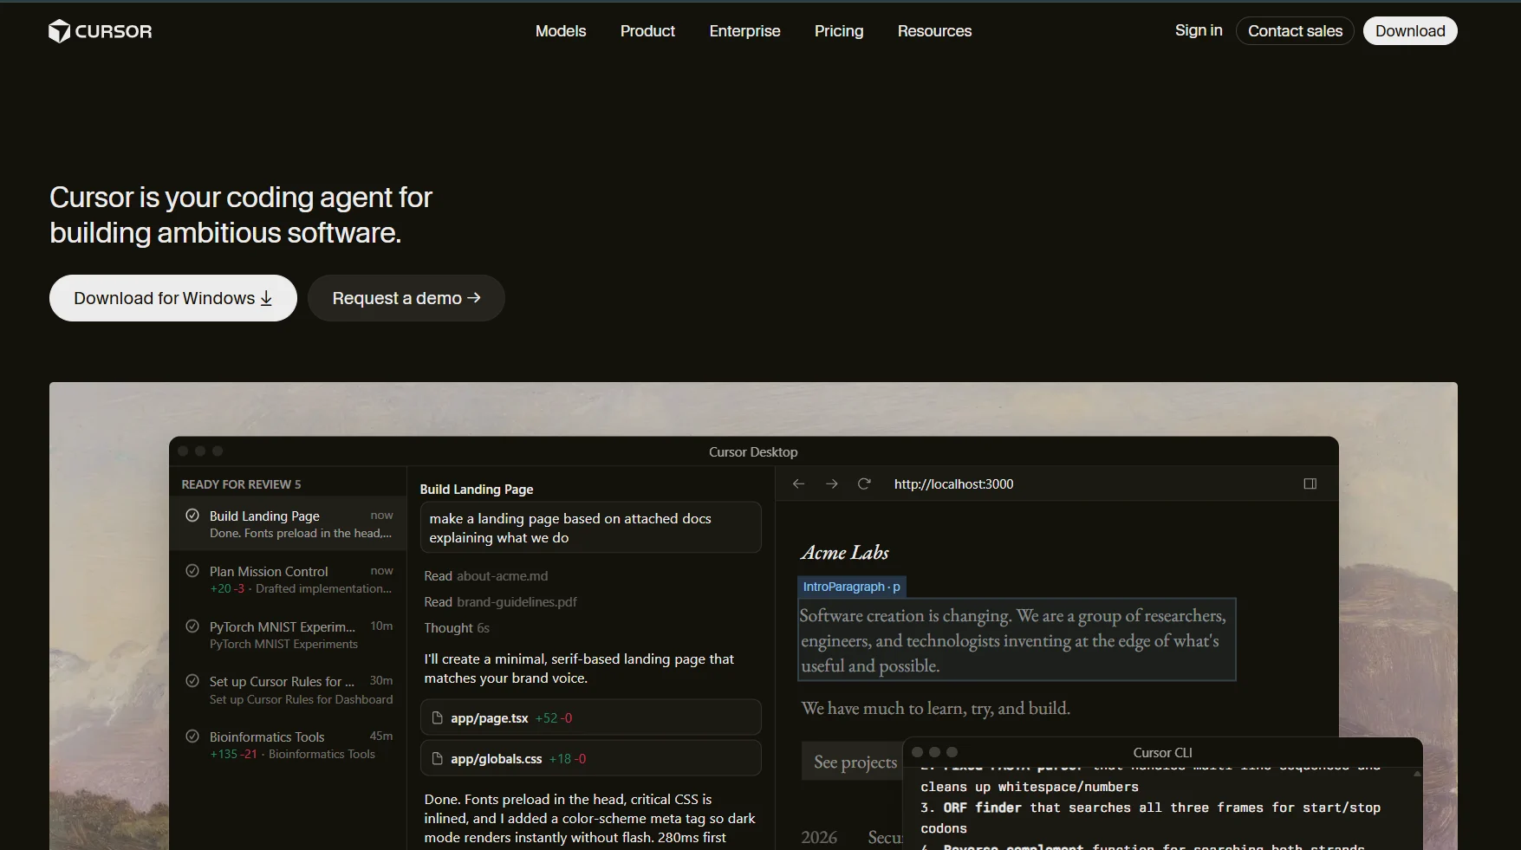Select the Plan Mission Control task
Viewport: 1521px width, 850px height.
(288, 580)
